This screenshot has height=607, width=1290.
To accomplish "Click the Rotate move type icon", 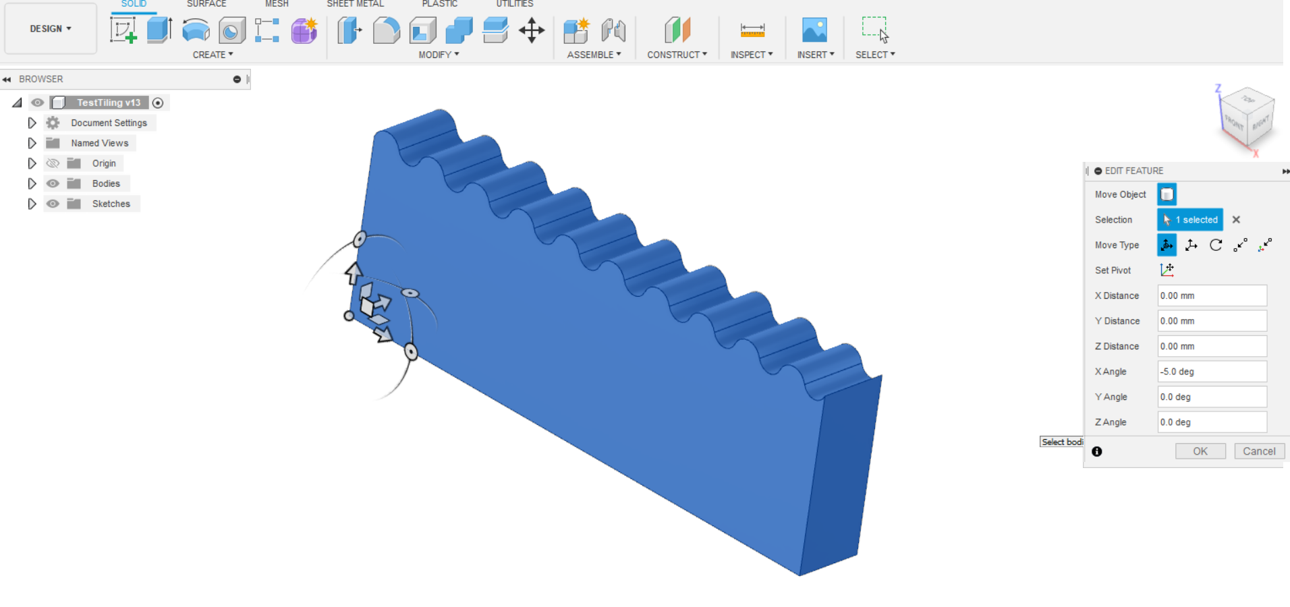I will point(1215,245).
